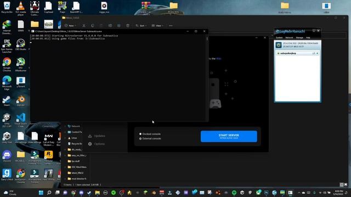Follow the Wiki link in Nitrox launcher
The image size is (351, 197).
point(218,59)
